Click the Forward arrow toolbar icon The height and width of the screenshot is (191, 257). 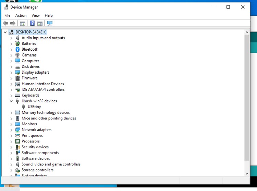point(13,23)
